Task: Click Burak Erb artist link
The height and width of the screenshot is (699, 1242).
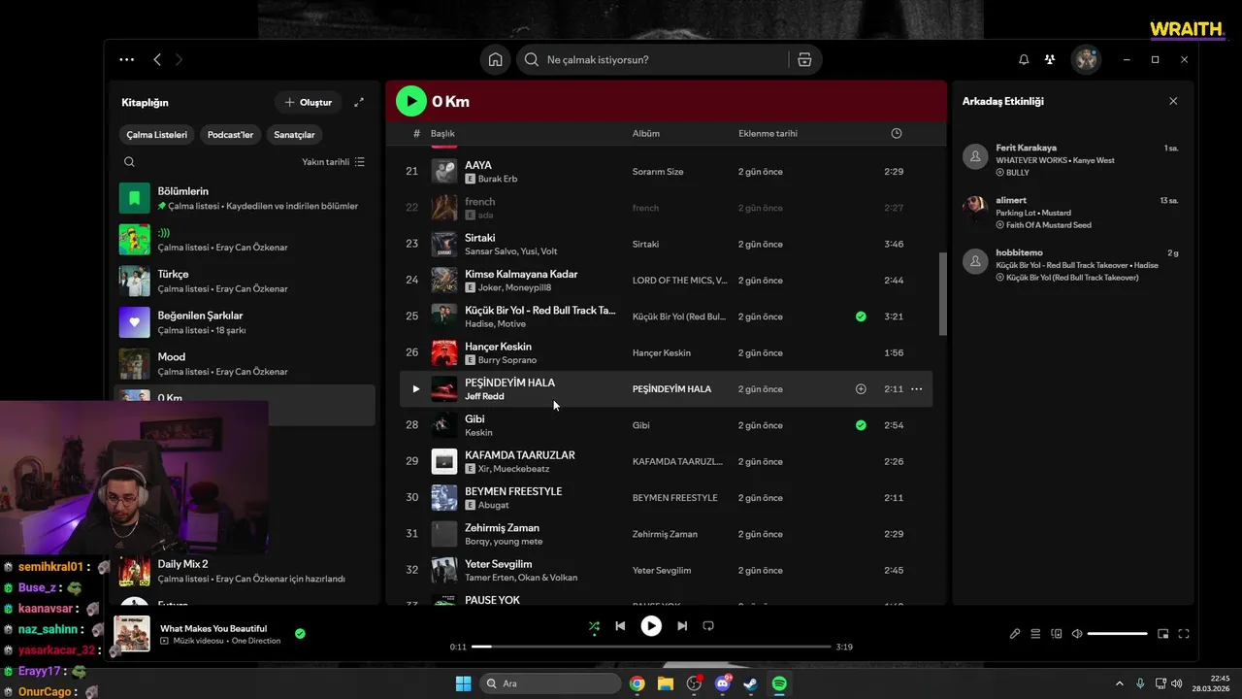Action: 498,179
